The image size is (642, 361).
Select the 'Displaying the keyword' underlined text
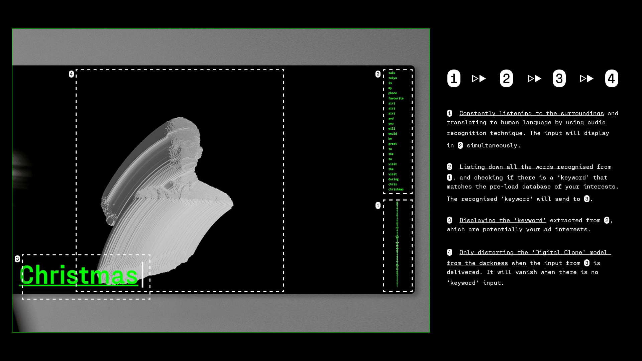coord(503,220)
